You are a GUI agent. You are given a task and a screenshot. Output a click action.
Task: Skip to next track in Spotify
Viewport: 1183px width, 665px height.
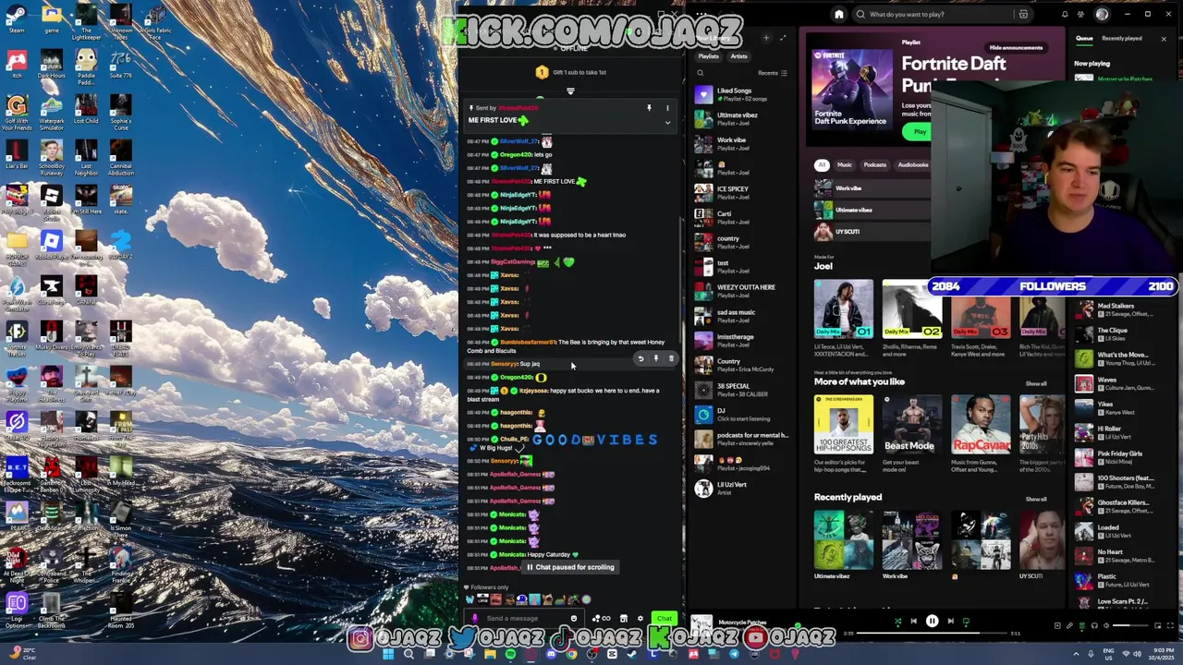(x=950, y=622)
